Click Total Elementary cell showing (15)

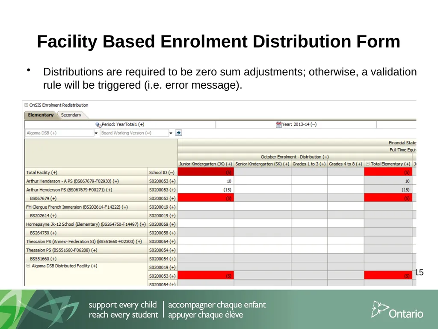click(388, 190)
